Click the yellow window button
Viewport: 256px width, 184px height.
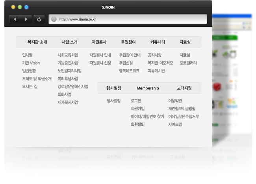click(x=13, y=7)
